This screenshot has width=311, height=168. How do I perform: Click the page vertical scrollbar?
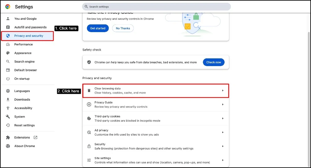tap(309, 99)
